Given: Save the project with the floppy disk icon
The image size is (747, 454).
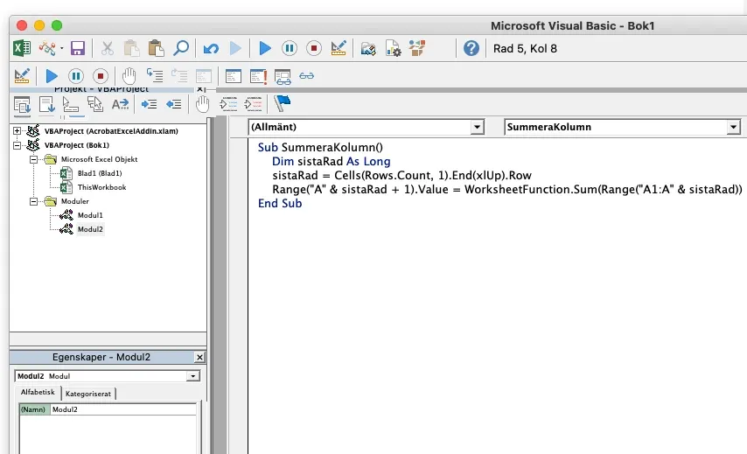Looking at the screenshot, I should [x=78, y=48].
